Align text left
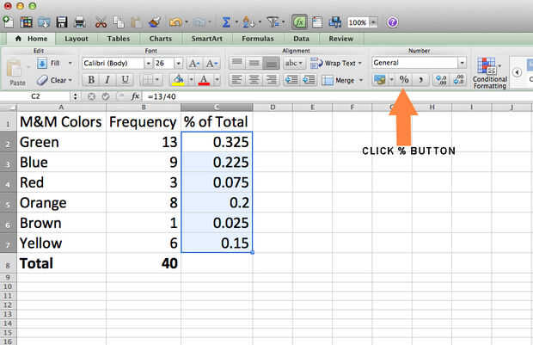 [237, 80]
